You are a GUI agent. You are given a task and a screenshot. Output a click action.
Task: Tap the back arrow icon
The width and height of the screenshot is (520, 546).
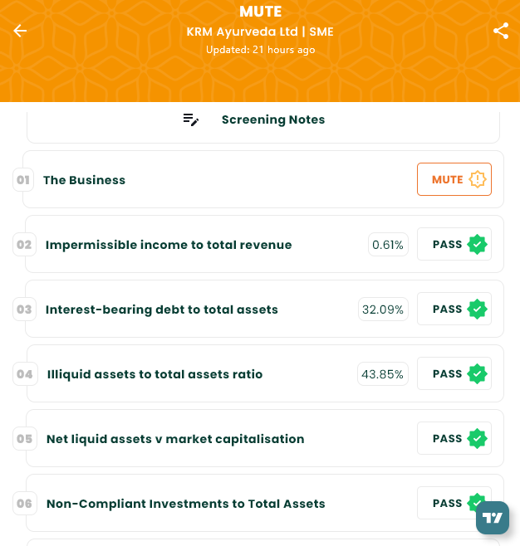(x=20, y=31)
